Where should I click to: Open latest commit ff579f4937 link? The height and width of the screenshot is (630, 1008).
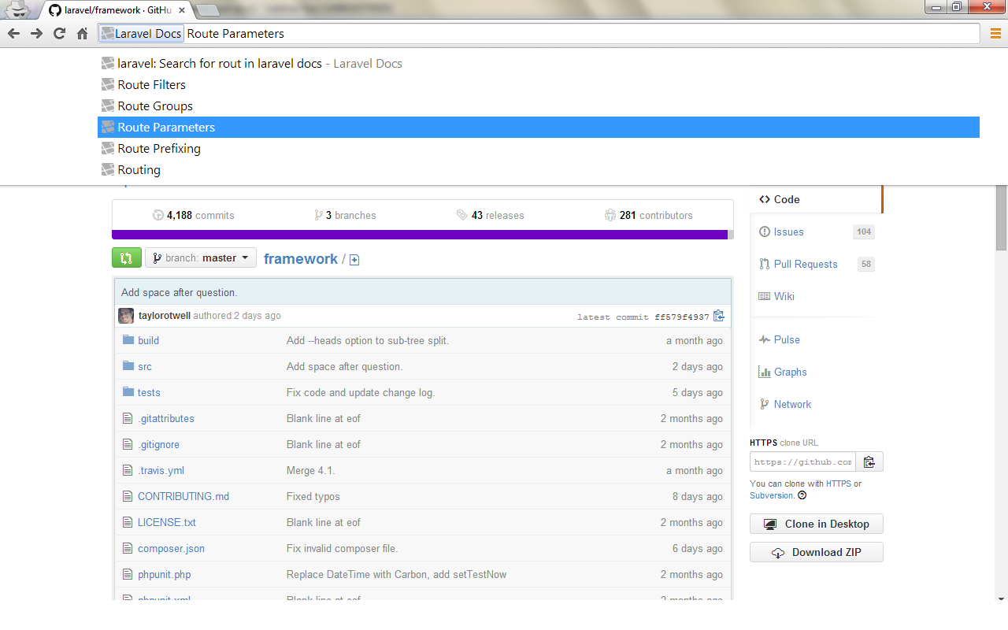[x=682, y=317]
